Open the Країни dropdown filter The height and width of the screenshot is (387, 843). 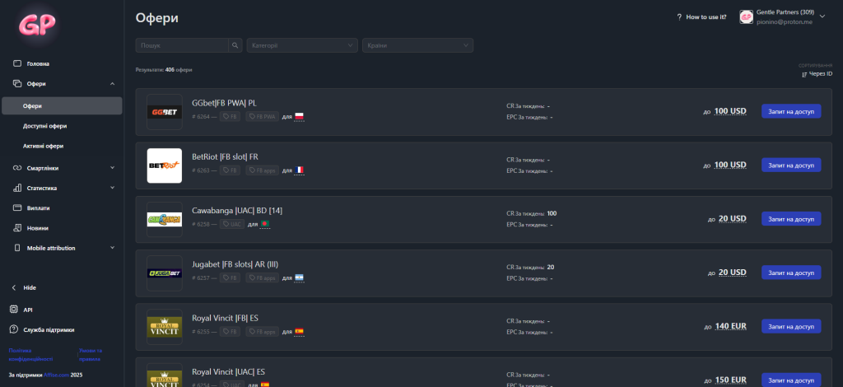click(417, 45)
